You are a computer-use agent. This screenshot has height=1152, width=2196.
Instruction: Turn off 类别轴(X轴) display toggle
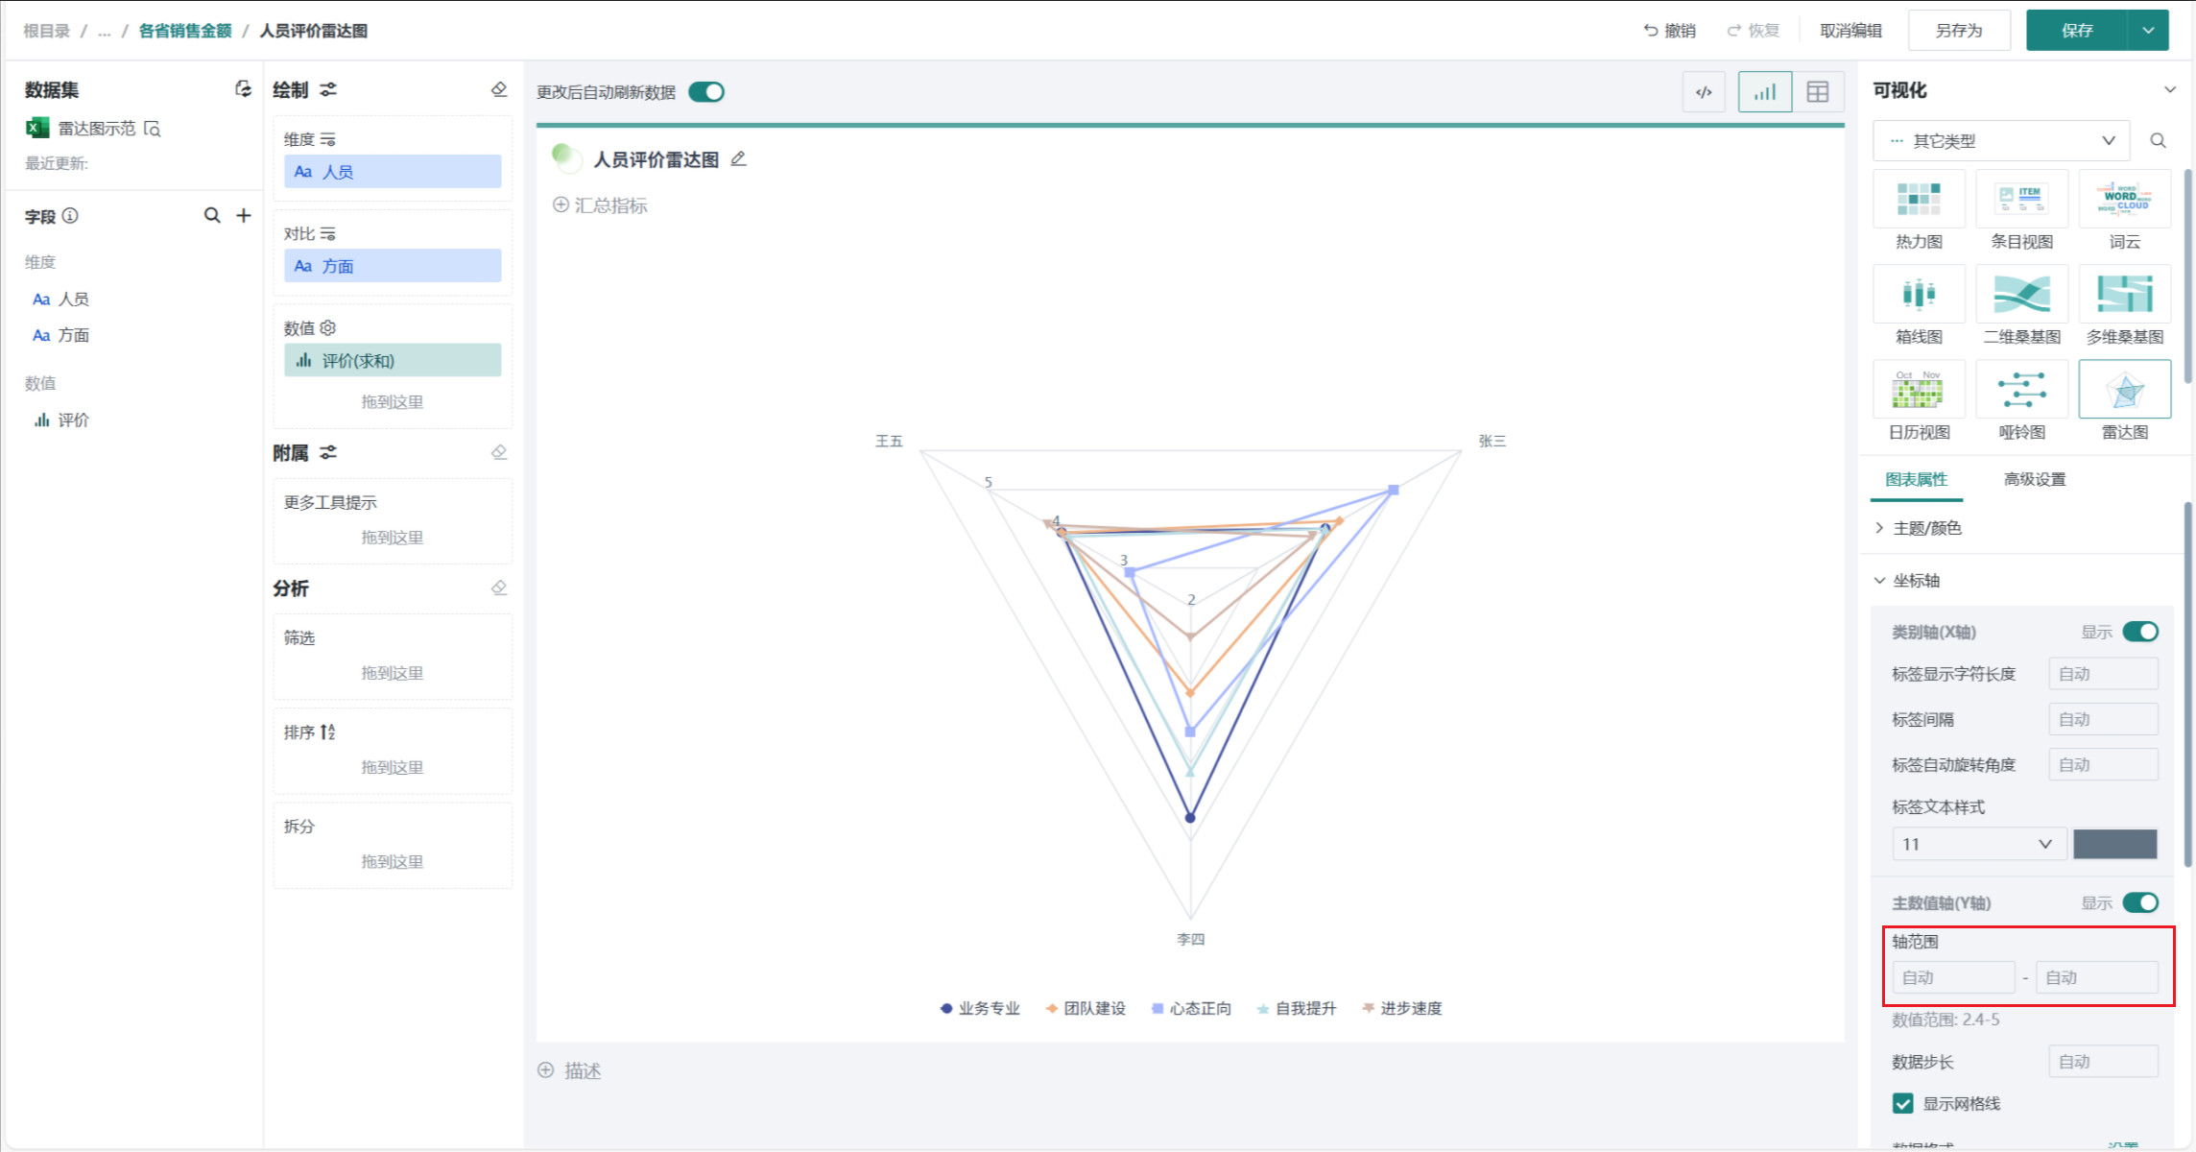(x=2139, y=632)
